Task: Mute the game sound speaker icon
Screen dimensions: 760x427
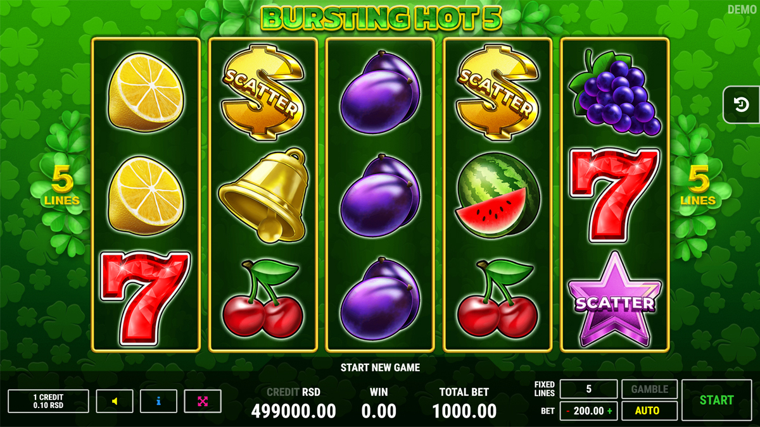Action: pyautogui.click(x=115, y=401)
